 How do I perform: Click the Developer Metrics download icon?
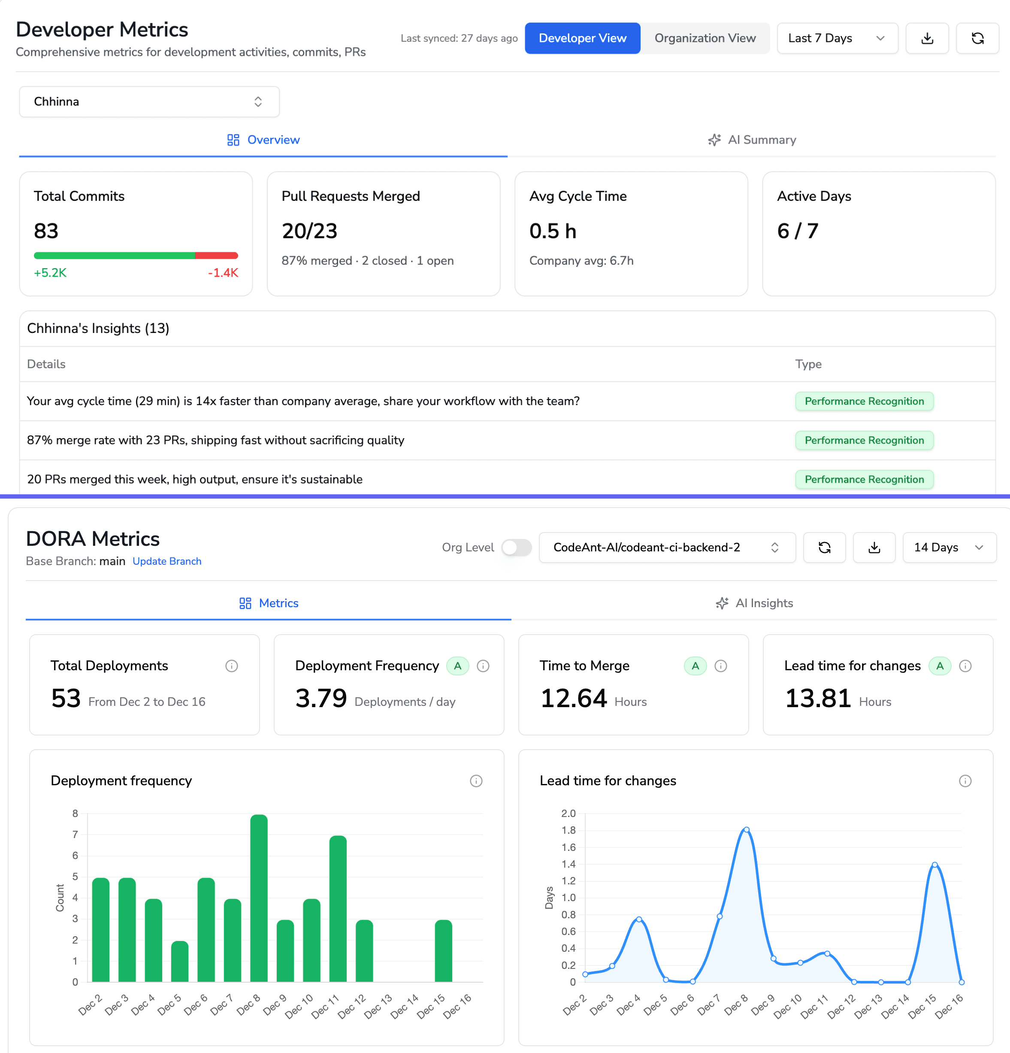[927, 38]
